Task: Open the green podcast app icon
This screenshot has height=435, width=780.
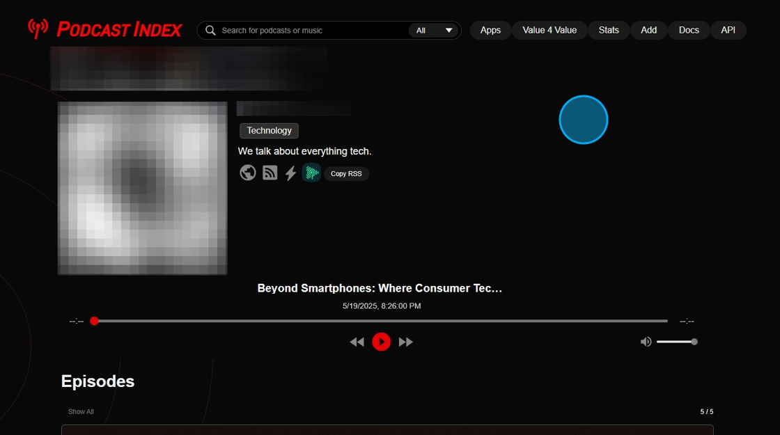Action: (311, 173)
